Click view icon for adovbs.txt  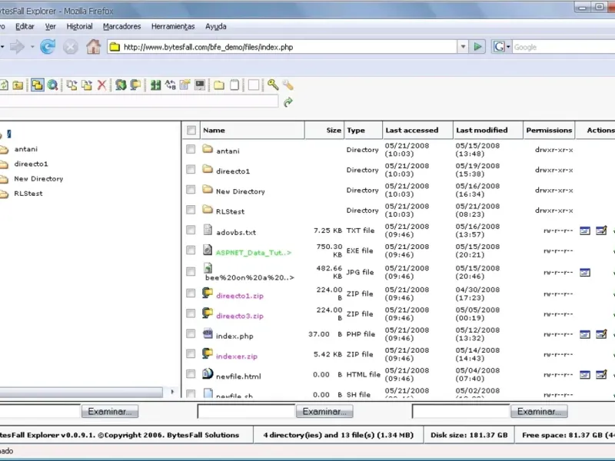pyautogui.click(x=584, y=230)
